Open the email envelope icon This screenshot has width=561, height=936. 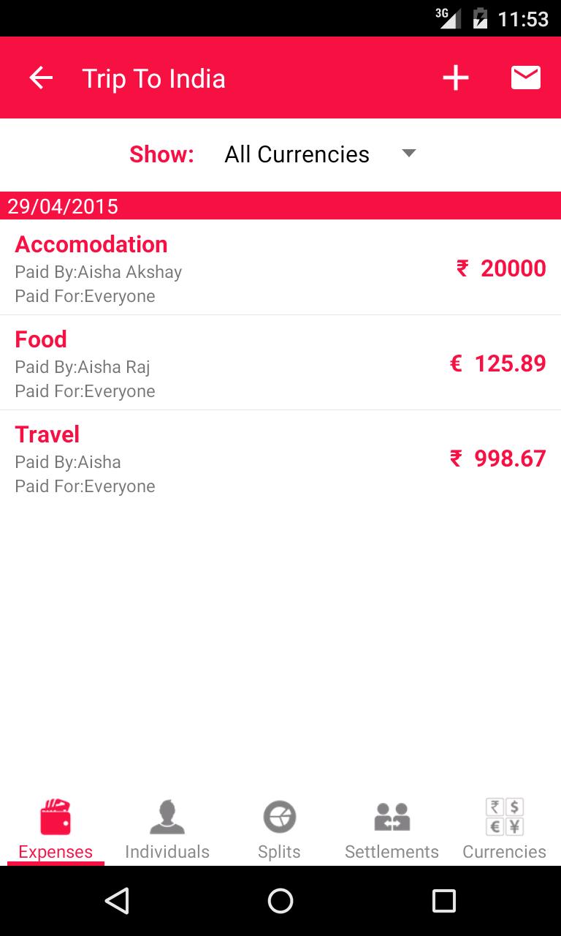coord(525,78)
